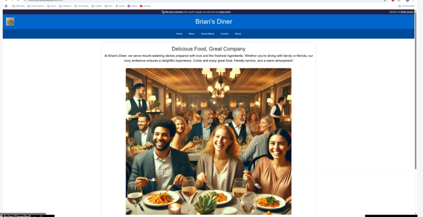Click the page vertical scrollbar thumb

coord(416,90)
